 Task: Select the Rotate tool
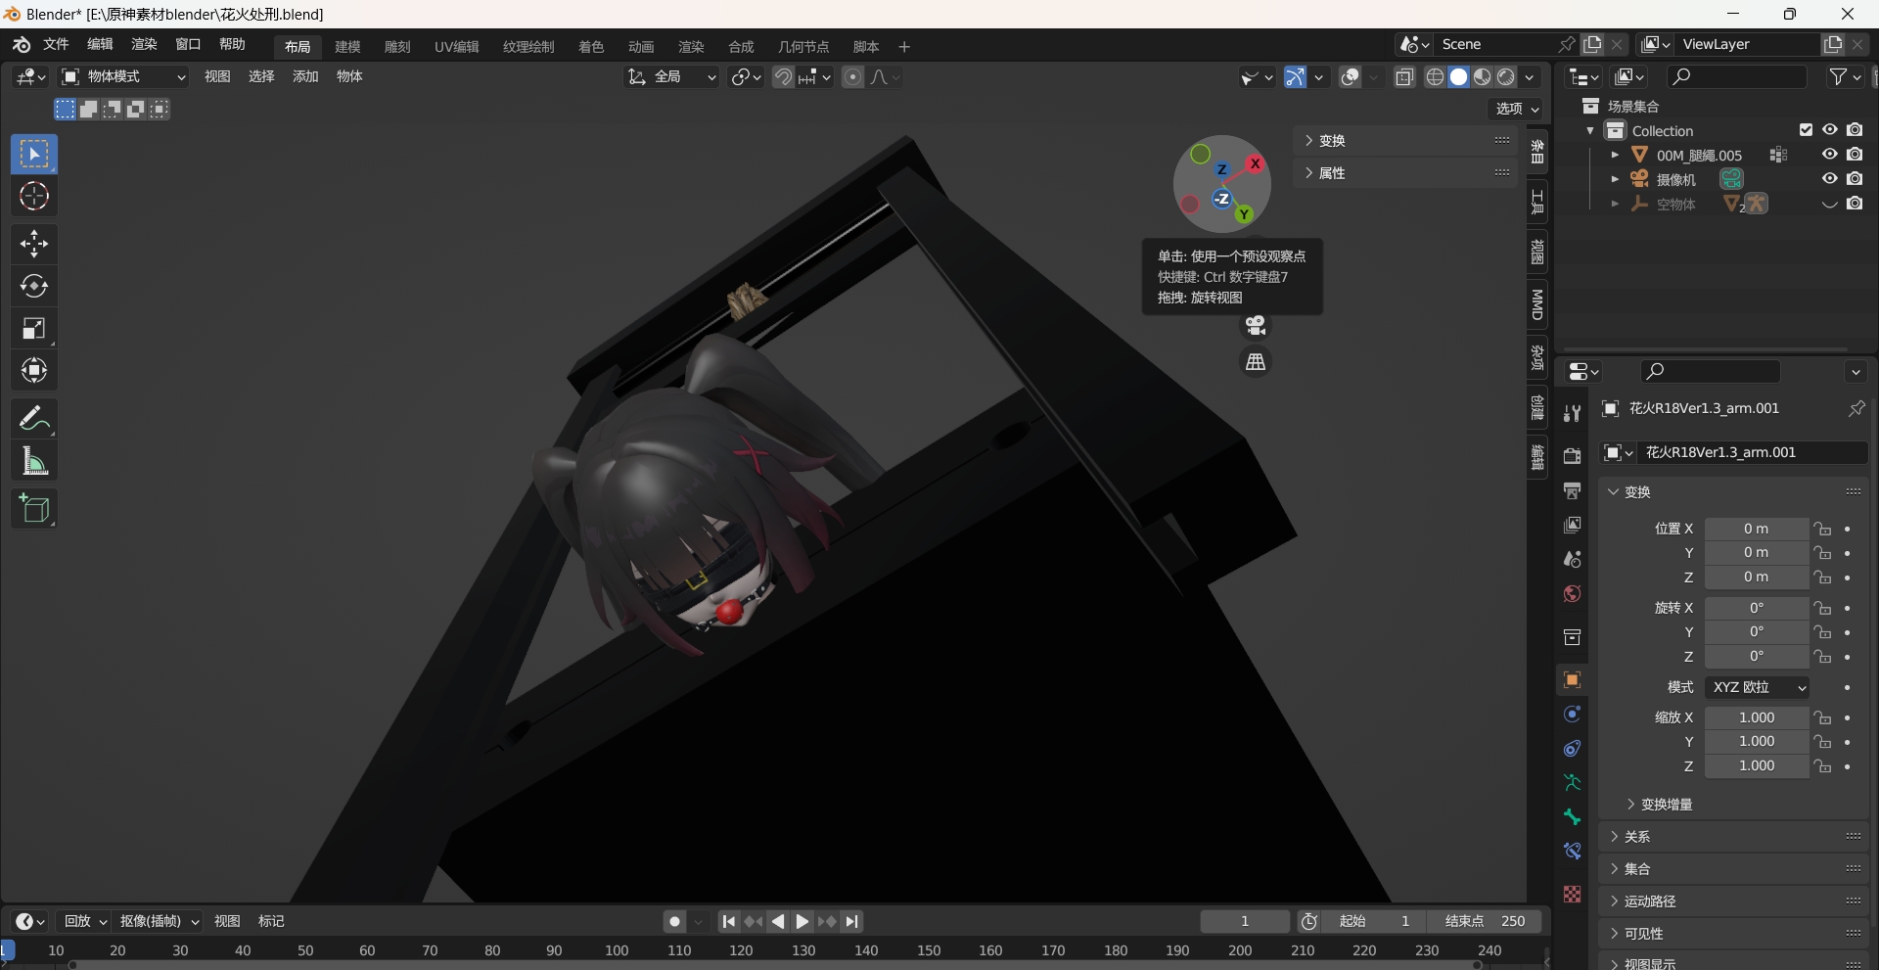click(x=34, y=286)
